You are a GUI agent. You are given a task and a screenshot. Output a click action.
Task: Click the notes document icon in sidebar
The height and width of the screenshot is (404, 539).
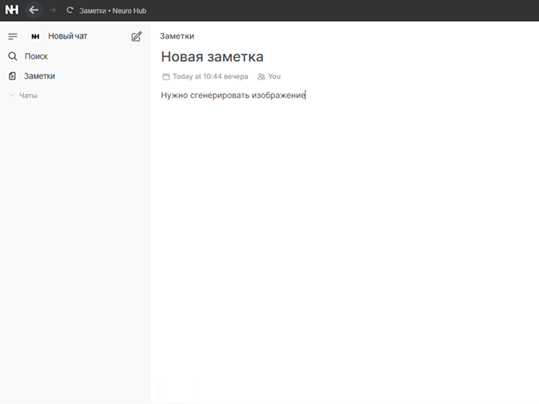tap(12, 76)
